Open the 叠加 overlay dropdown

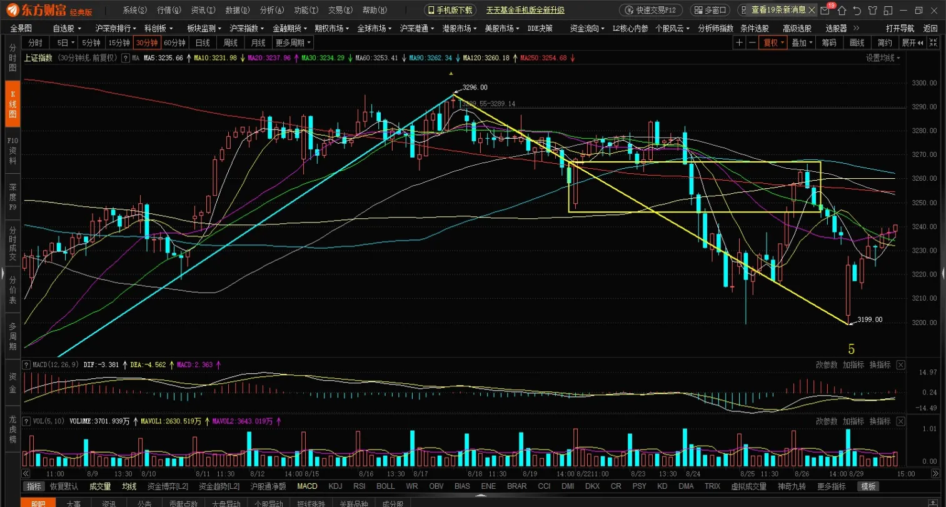point(802,43)
